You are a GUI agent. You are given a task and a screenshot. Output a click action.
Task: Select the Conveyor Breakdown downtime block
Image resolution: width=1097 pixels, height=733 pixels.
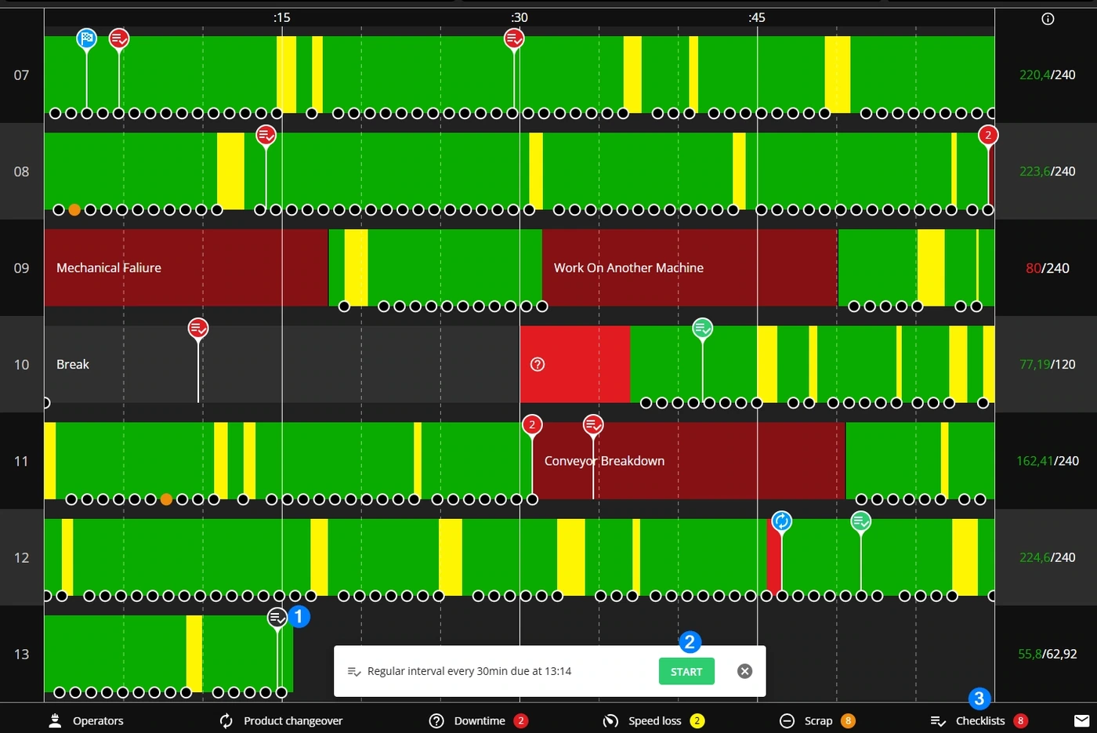(x=689, y=460)
